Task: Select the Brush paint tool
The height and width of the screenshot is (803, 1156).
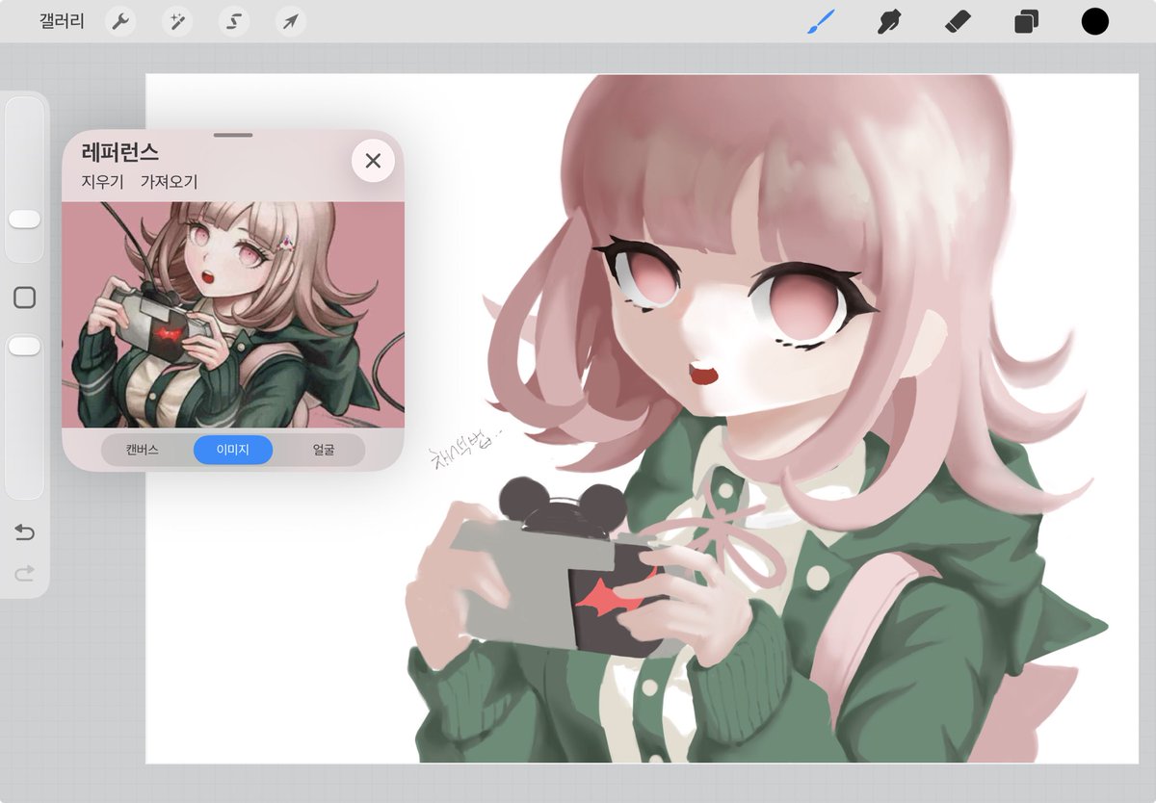Action: (821, 21)
